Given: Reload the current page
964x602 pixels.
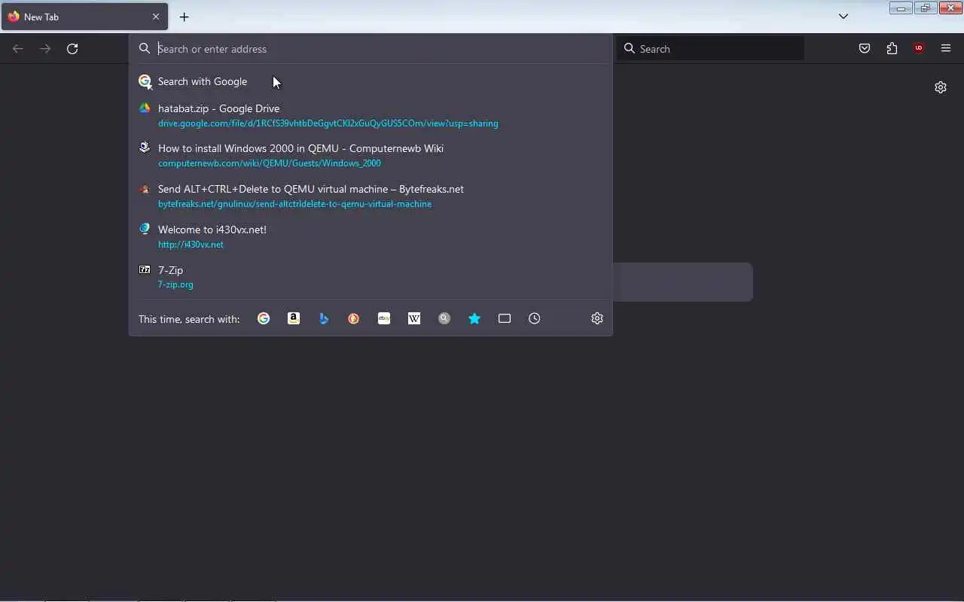Looking at the screenshot, I should 72,48.
